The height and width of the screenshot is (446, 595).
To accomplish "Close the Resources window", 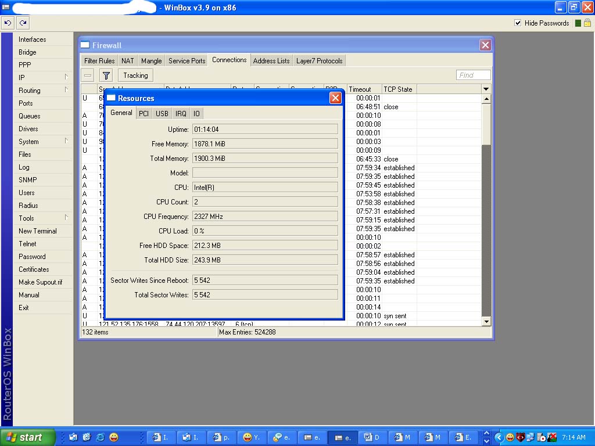I will point(335,98).
